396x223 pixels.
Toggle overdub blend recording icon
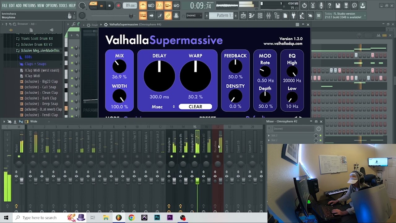168,6
